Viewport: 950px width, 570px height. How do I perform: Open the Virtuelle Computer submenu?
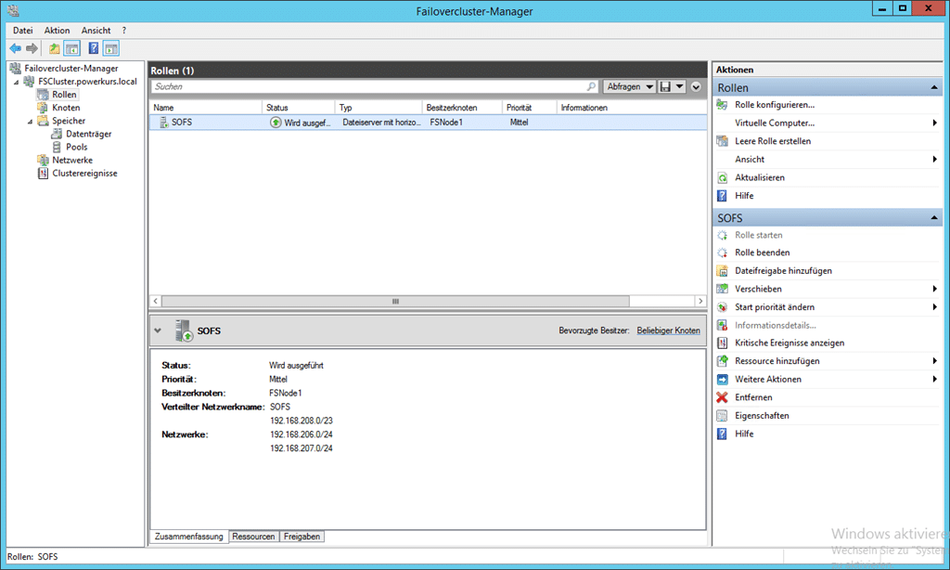coord(827,123)
